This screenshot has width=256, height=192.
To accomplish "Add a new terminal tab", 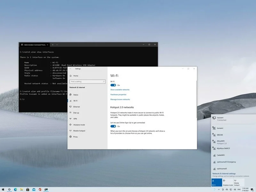I will pos(53,44).
